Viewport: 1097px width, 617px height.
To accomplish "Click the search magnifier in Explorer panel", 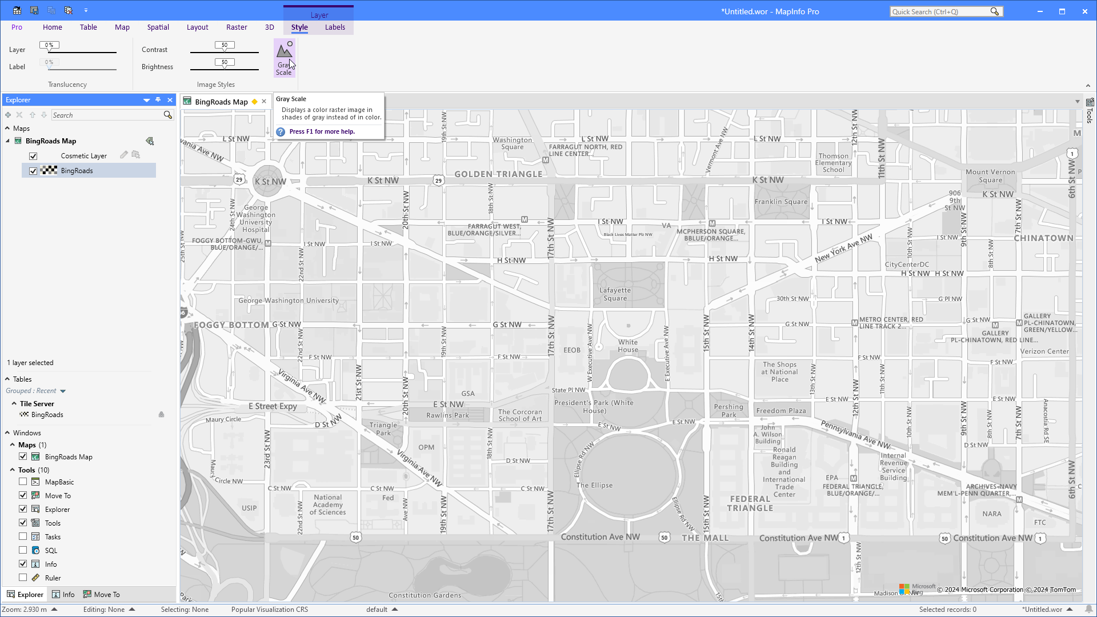I will click(x=167, y=115).
